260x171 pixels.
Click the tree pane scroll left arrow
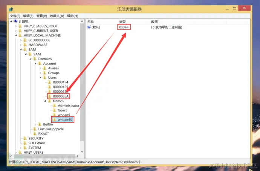tap(11, 156)
